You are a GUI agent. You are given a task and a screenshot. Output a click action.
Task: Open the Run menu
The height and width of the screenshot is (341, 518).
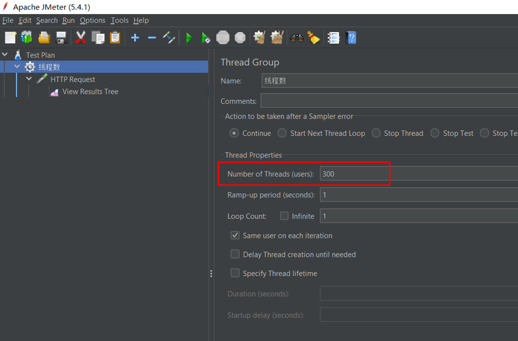click(x=68, y=20)
